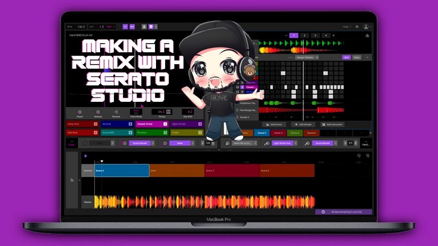This screenshot has height=246, width=438.
Task: Open the settings gear icon
Action: coord(357,27)
